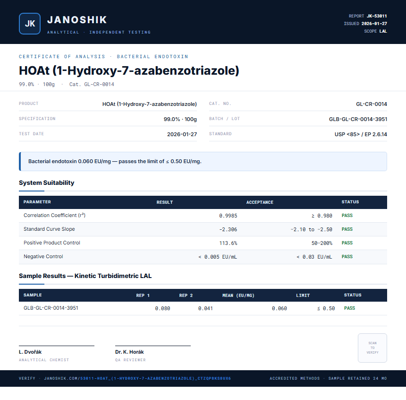
Task: Select Rep 2 value 0.041
Action: (x=205, y=308)
